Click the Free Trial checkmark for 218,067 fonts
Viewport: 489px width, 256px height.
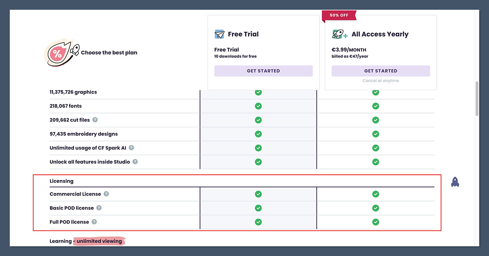pyautogui.click(x=258, y=106)
